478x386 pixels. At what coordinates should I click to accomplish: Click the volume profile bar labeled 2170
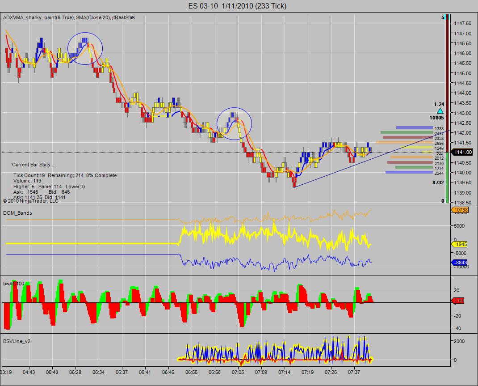click(410, 162)
